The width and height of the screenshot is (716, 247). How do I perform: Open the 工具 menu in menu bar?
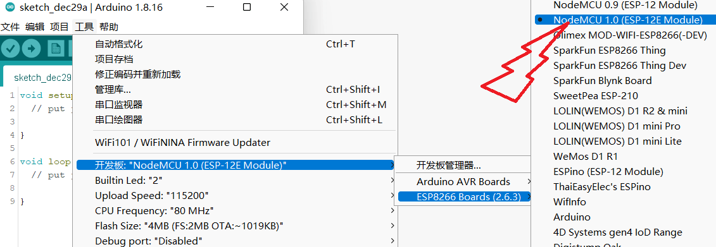(x=84, y=27)
